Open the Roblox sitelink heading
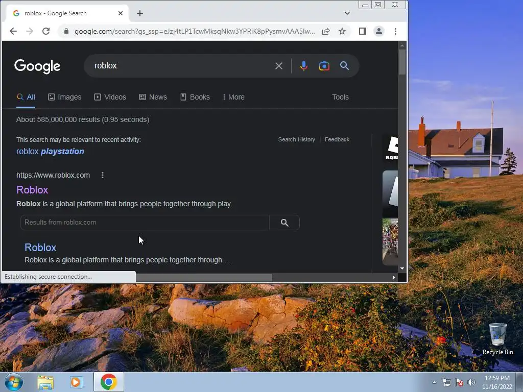Image resolution: width=523 pixels, height=392 pixels. [40, 248]
